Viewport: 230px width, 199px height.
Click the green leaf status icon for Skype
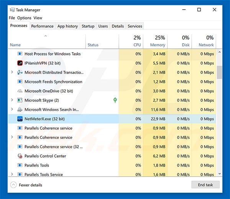pyautogui.click(x=115, y=100)
